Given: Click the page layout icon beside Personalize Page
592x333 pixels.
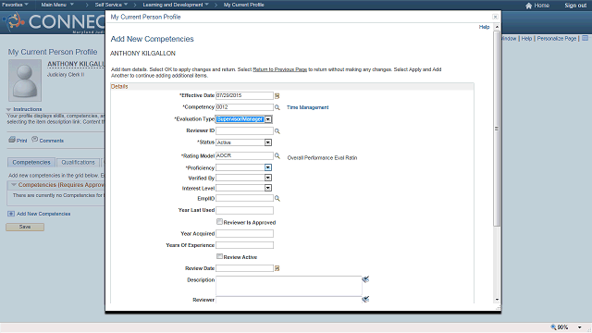Looking at the screenshot, I should pyautogui.click(x=585, y=39).
